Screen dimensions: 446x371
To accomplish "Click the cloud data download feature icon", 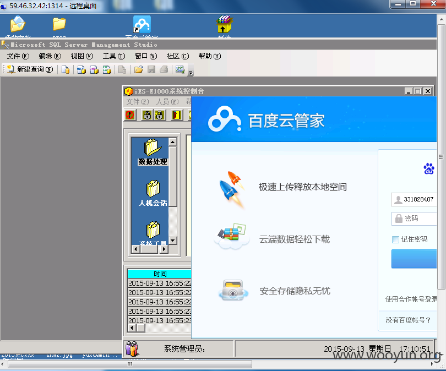I will pos(231,237).
